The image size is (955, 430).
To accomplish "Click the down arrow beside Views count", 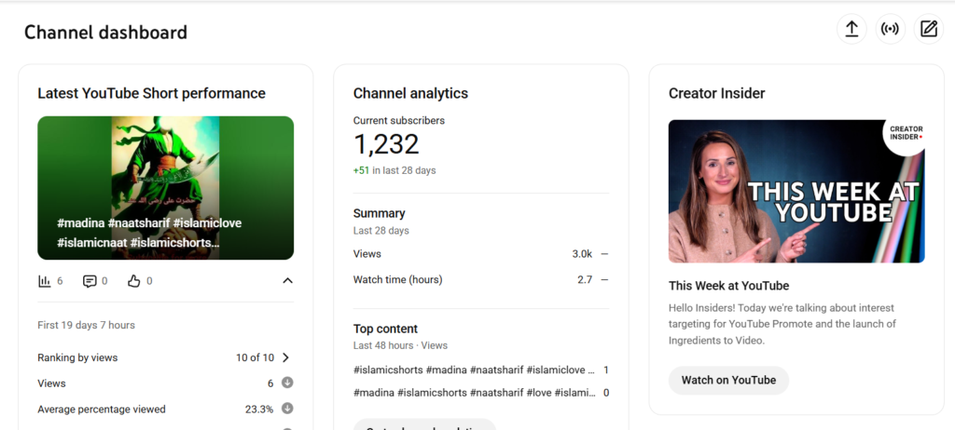I will pos(287,383).
